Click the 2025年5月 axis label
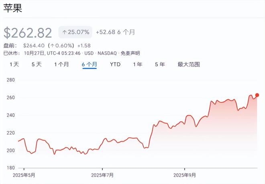 pos(24,175)
